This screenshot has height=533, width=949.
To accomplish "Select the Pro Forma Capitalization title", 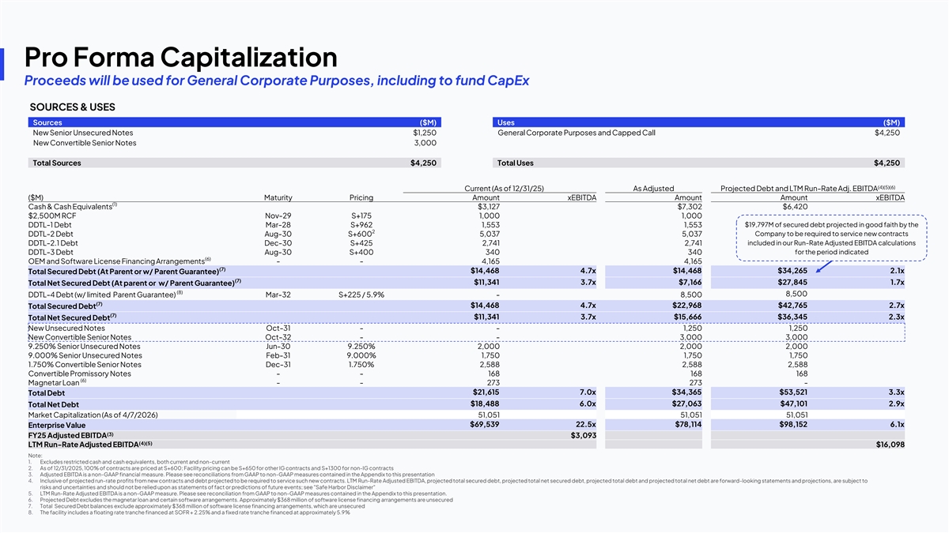I will click(x=181, y=57).
